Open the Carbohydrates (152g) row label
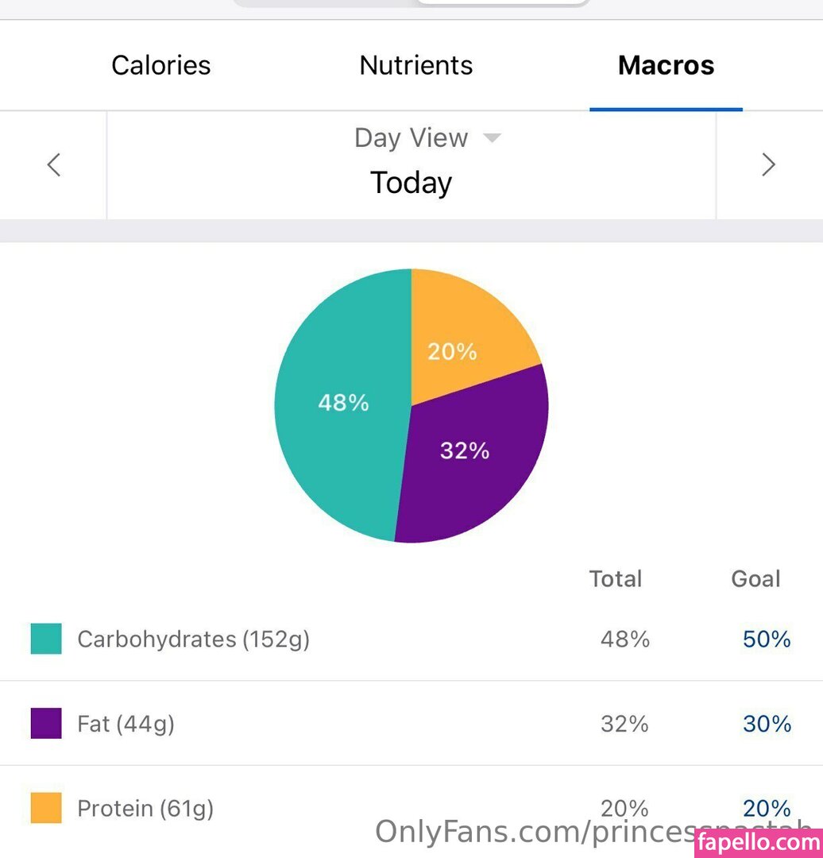 click(193, 639)
